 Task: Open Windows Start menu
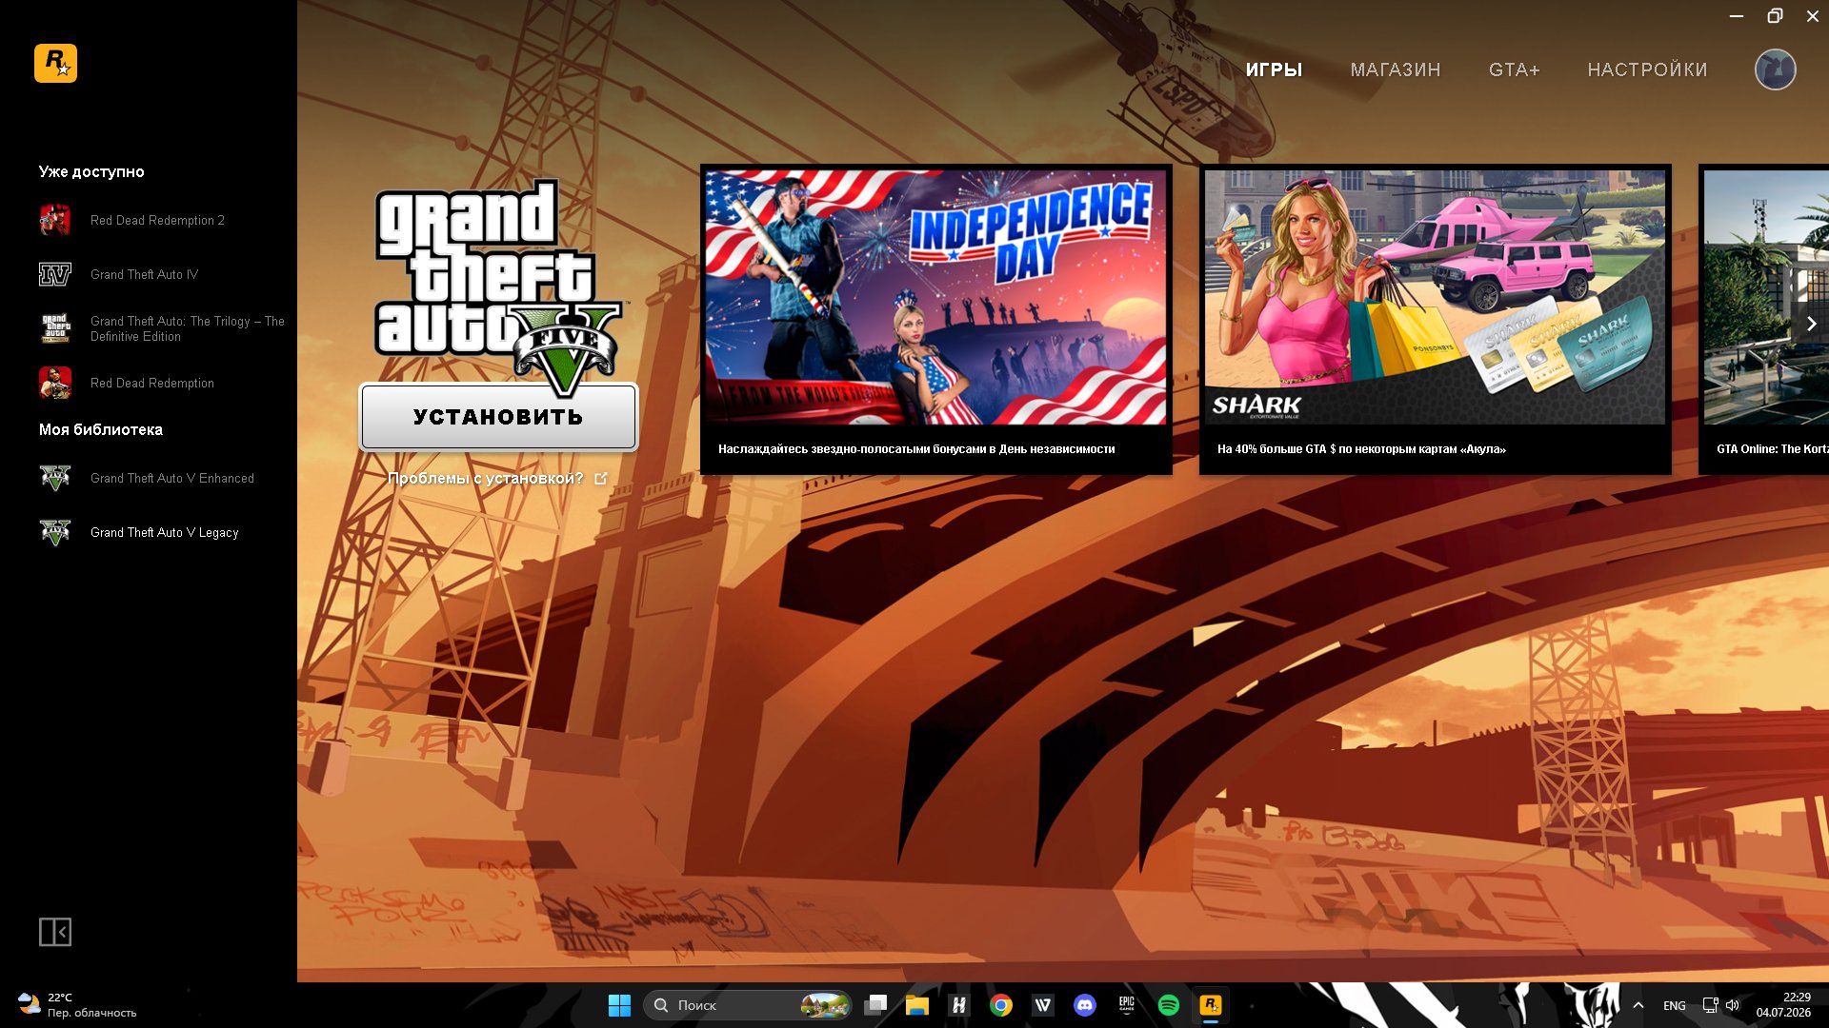click(619, 1005)
